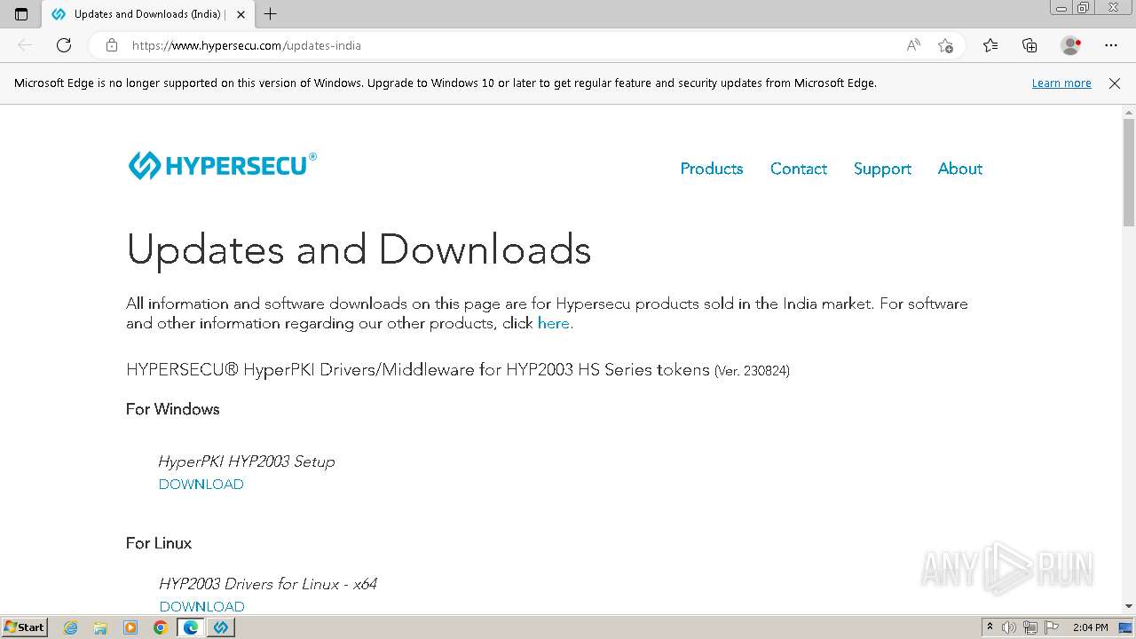Follow the Learn more link in the notification bar
The image size is (1136, 639).
1061,83
